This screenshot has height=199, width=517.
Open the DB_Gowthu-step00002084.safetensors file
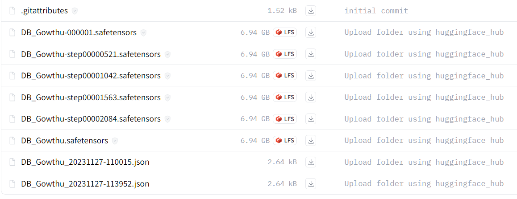(91, 119)
